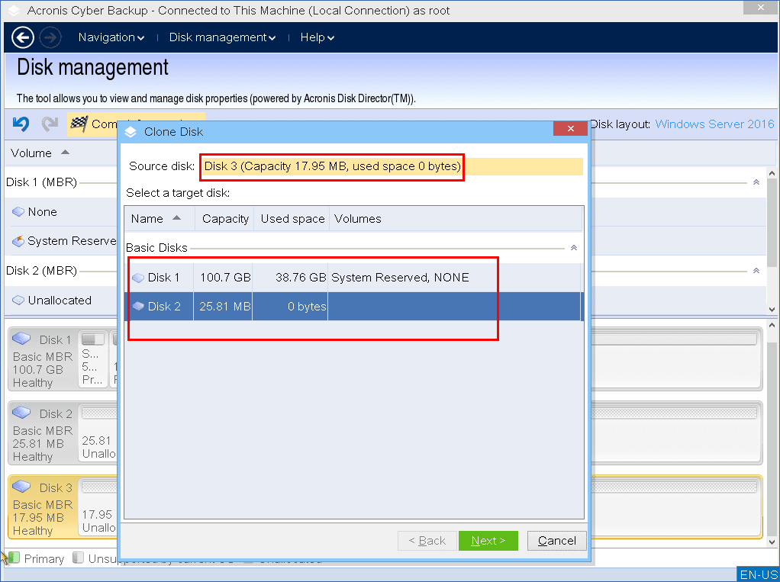Click the System Reserved volume icon
This screenshot has height=582, width=780.
tap(17, 241)
